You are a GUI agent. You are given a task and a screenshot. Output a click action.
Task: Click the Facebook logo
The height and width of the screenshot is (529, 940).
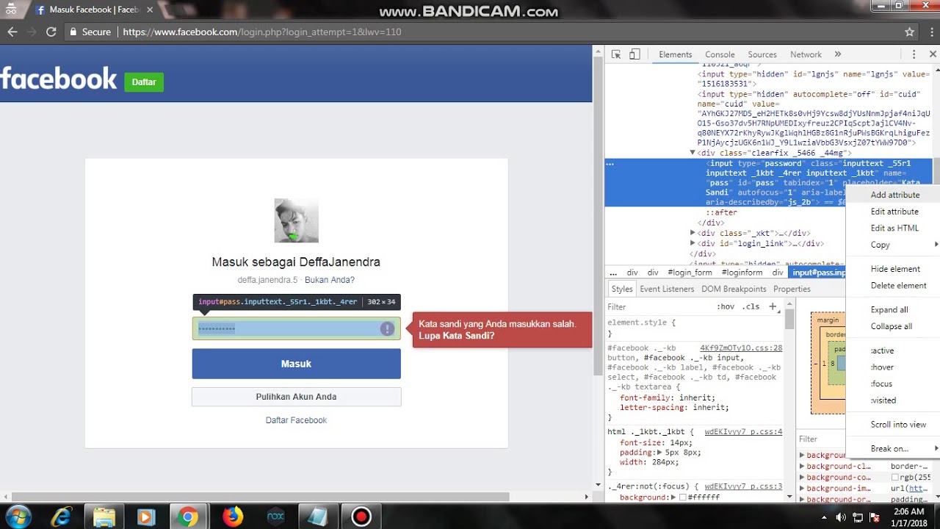59,78
